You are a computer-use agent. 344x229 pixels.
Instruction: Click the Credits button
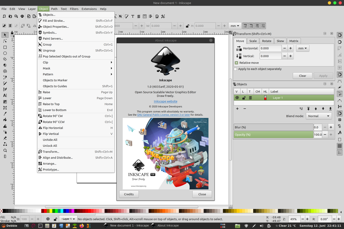(x=129, y=194)
